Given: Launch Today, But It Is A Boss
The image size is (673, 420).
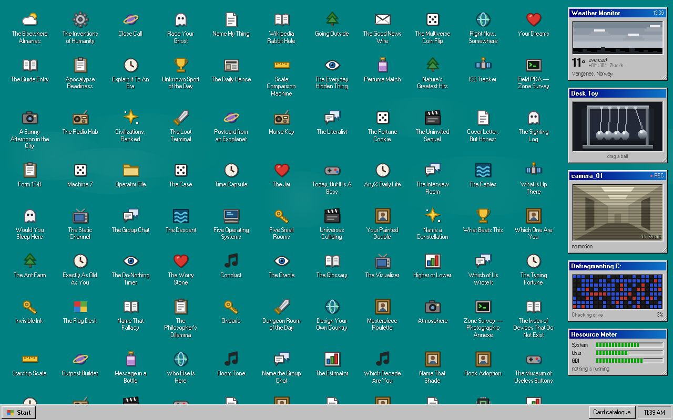Looking at the screenshot, I should click(x=332, y=171).
